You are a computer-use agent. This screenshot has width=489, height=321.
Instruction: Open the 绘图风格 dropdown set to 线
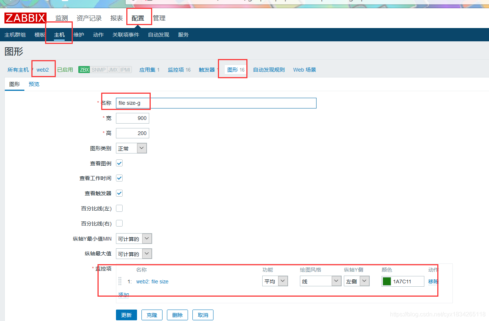click(x=321, y=281)
